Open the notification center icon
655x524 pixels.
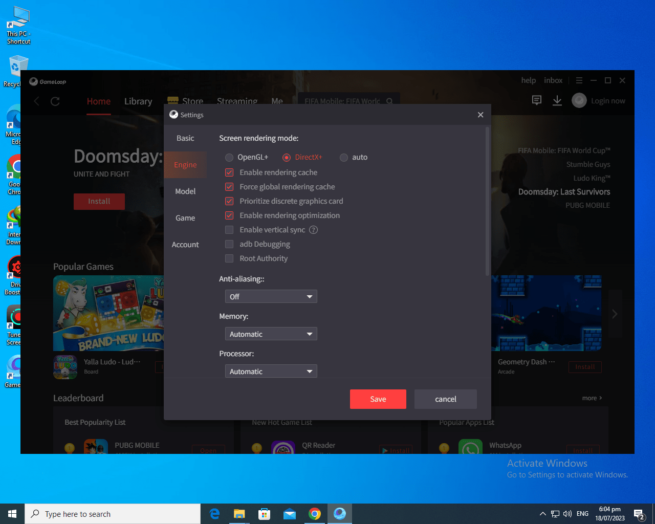[639, 514]
